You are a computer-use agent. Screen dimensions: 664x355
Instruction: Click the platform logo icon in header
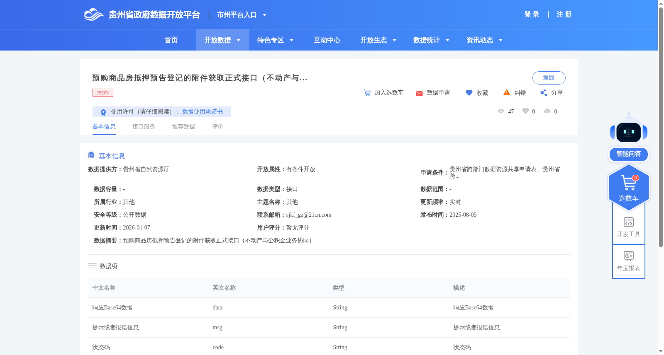click(93, 14)
